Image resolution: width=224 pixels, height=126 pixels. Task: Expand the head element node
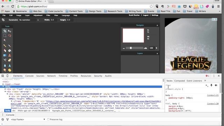pos(3,84)
